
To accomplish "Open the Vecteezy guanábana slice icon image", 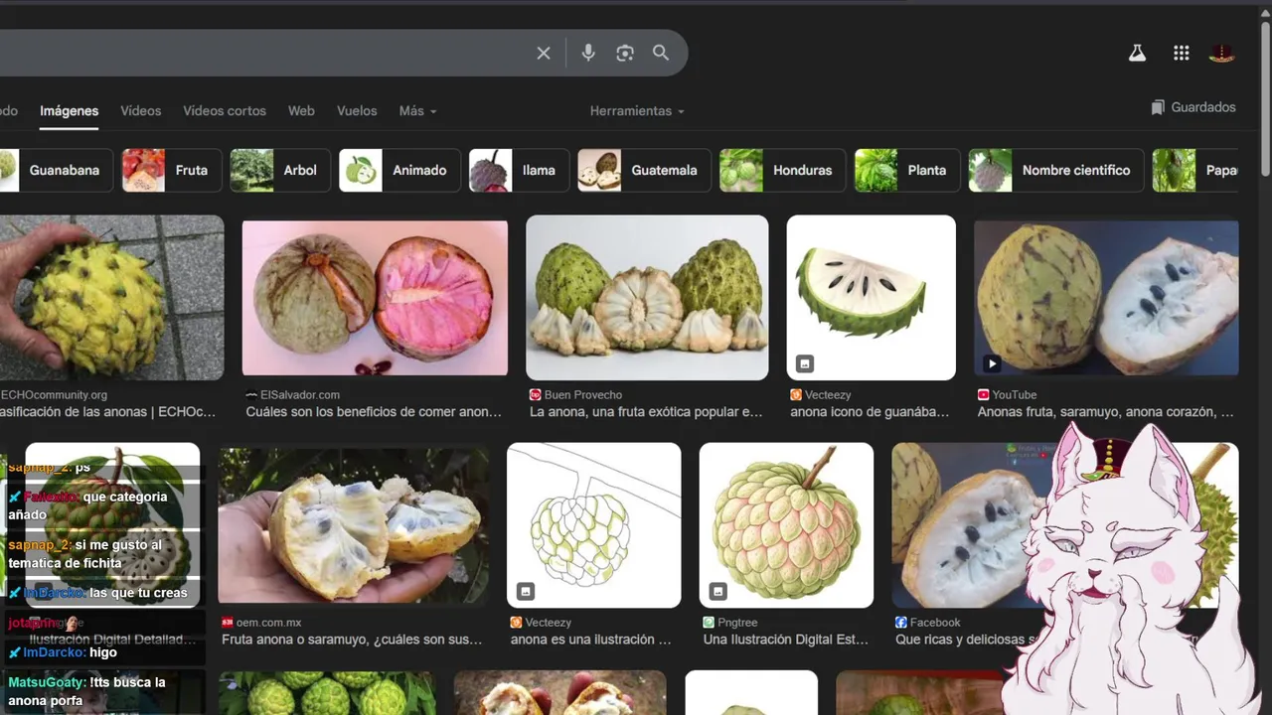I will click(x=872, y=298).
